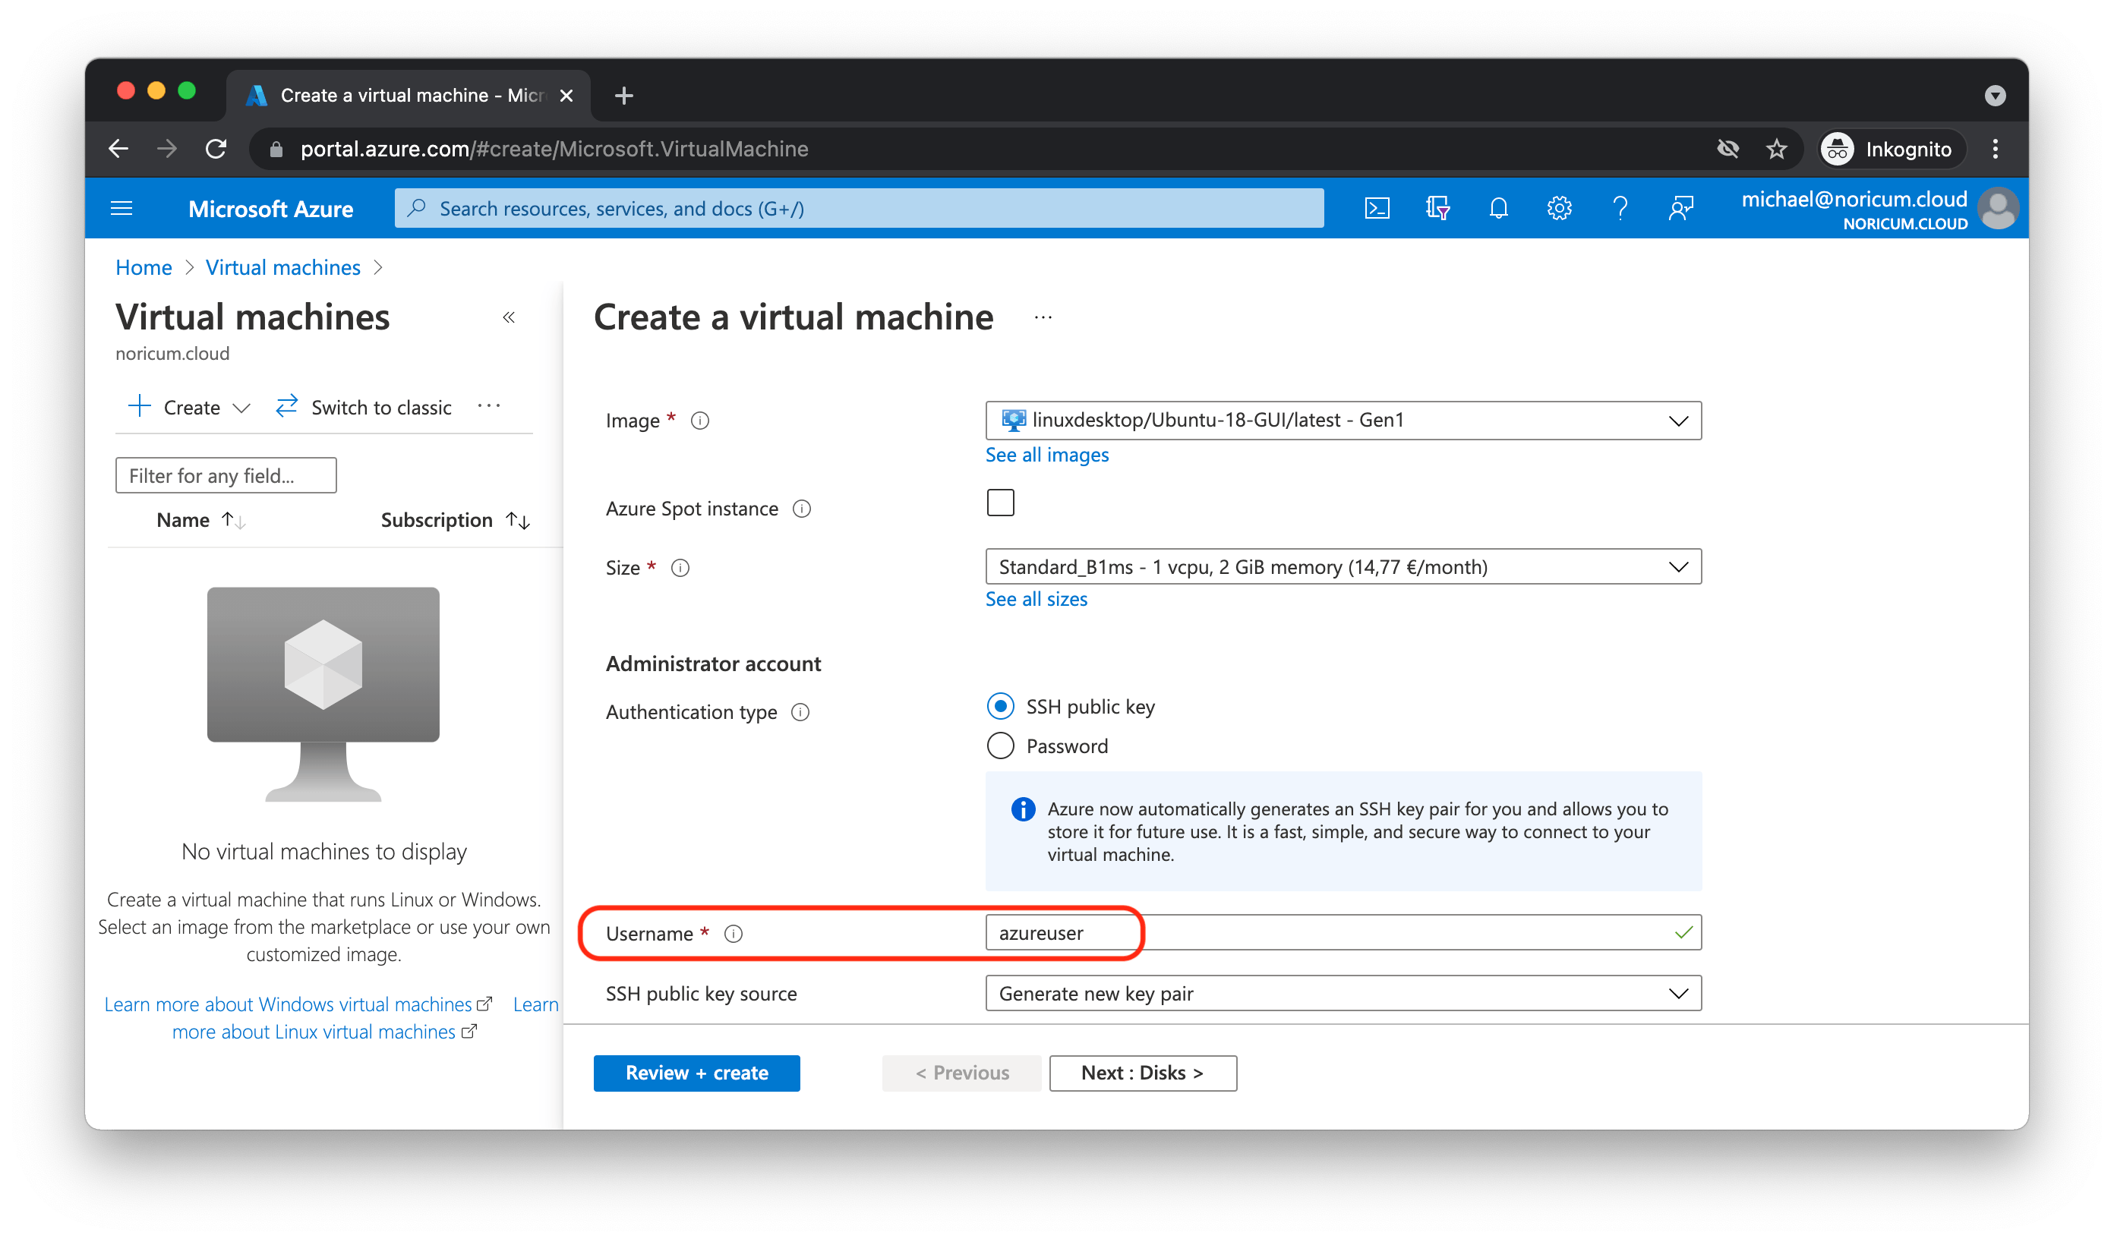Screen dimensions: 2114x1242
Task: Click the Review + create button
Action: 696,1073
